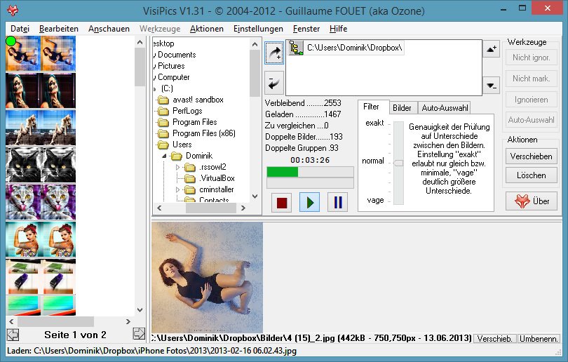
Task: Expand the cminstaller folder in tree
Action: pyautogui.click(x=178, y=189)
